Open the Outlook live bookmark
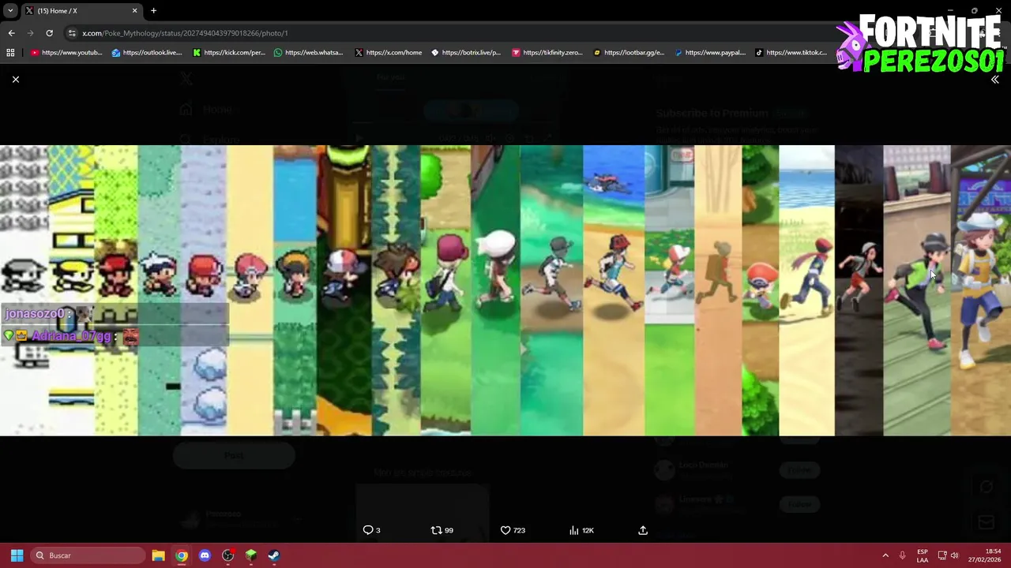The height and width of the screenshot is (568, 1011). (147, 53)
